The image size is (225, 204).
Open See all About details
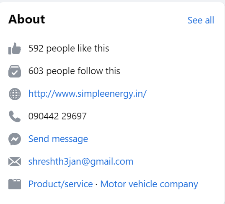click(x=201, y=20)
